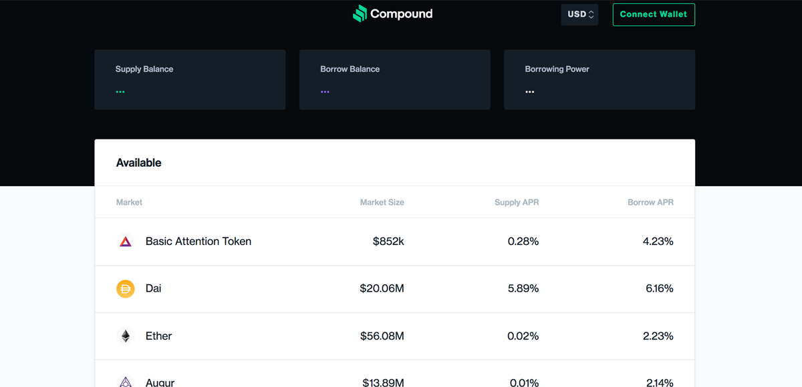
Task: Click the Connect Wallet button
Action: click(x=654, y=14)
